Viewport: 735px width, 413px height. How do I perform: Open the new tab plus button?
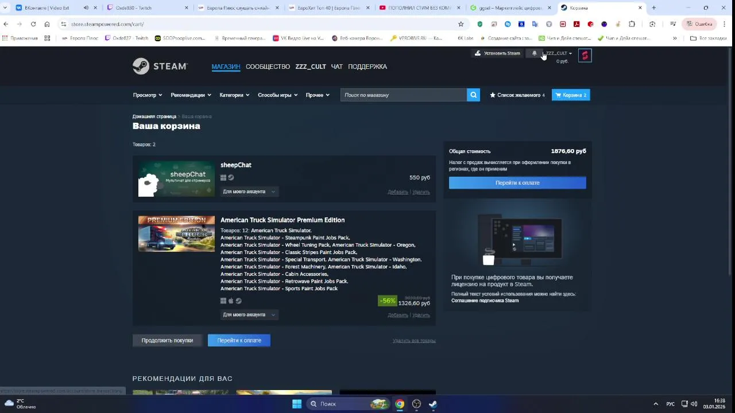tap(653, 8)
